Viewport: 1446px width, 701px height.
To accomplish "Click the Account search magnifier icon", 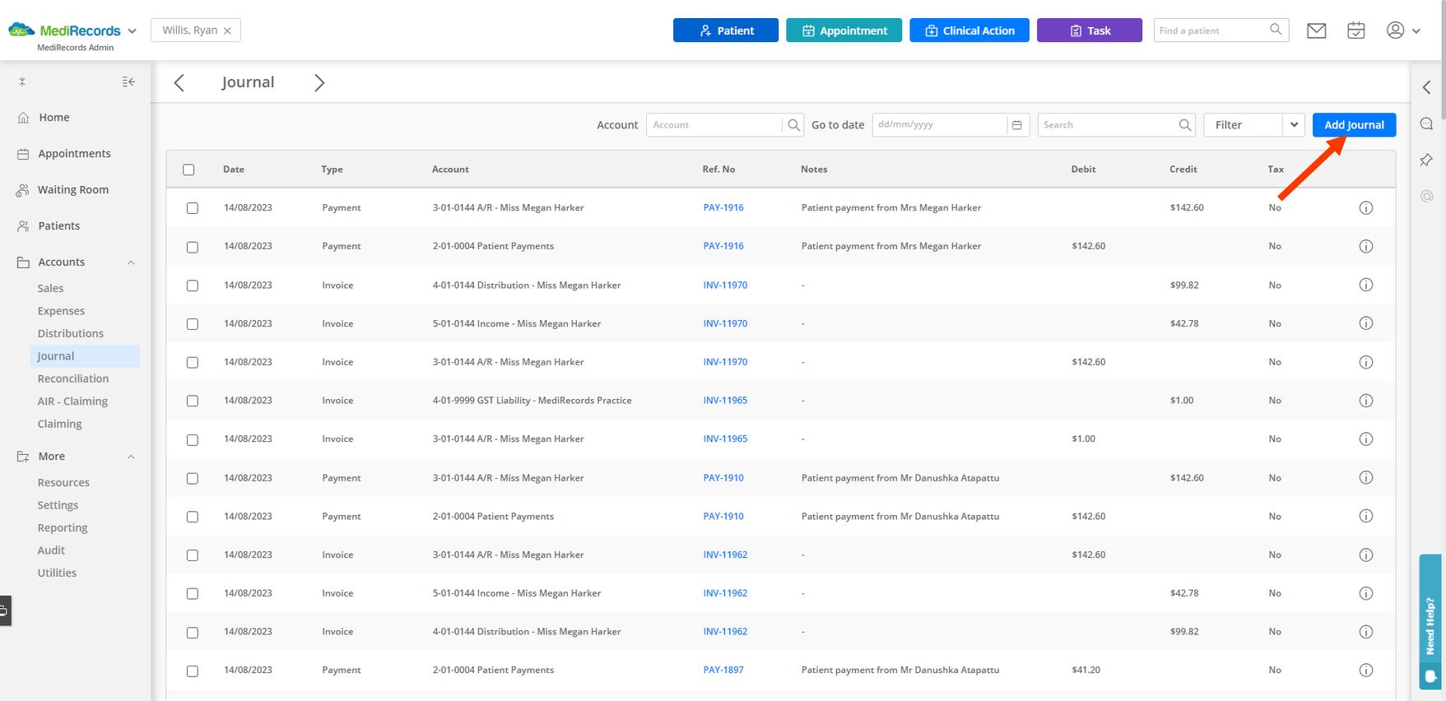I will point(793,125).
